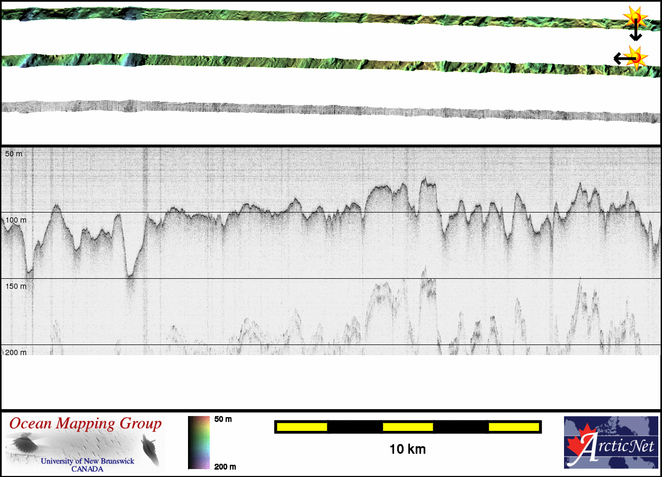Click the 50 m depth axis label
The height and width of the screenshot is (477, 662).
(x=14, y=154)
